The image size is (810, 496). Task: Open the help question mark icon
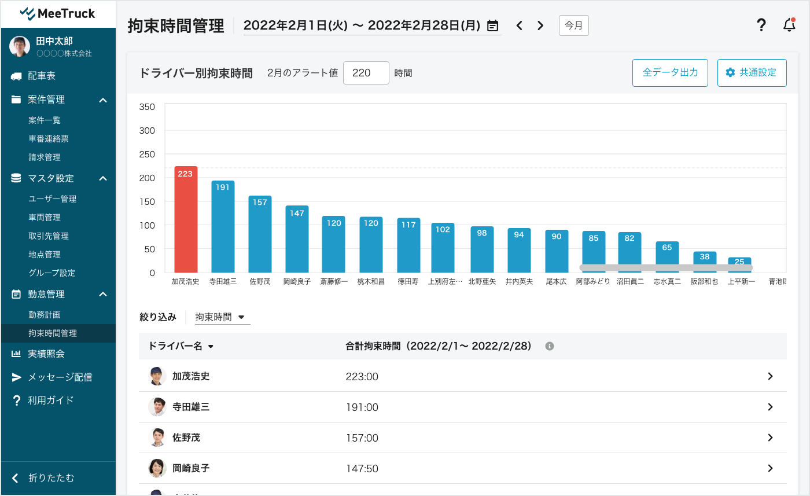[x=761, y=25]
